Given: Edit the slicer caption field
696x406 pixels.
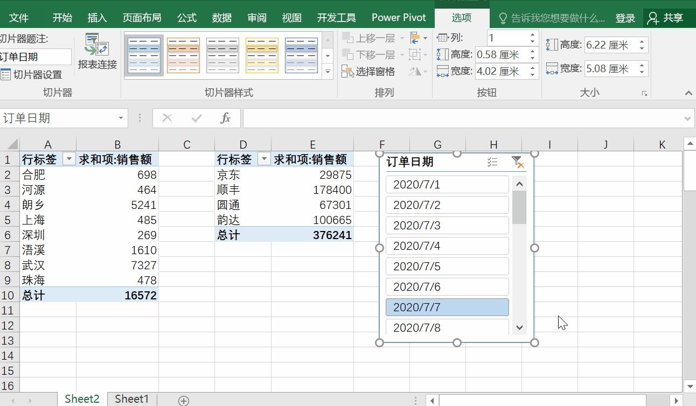Looking at the screenshot, I should point(35,57).
